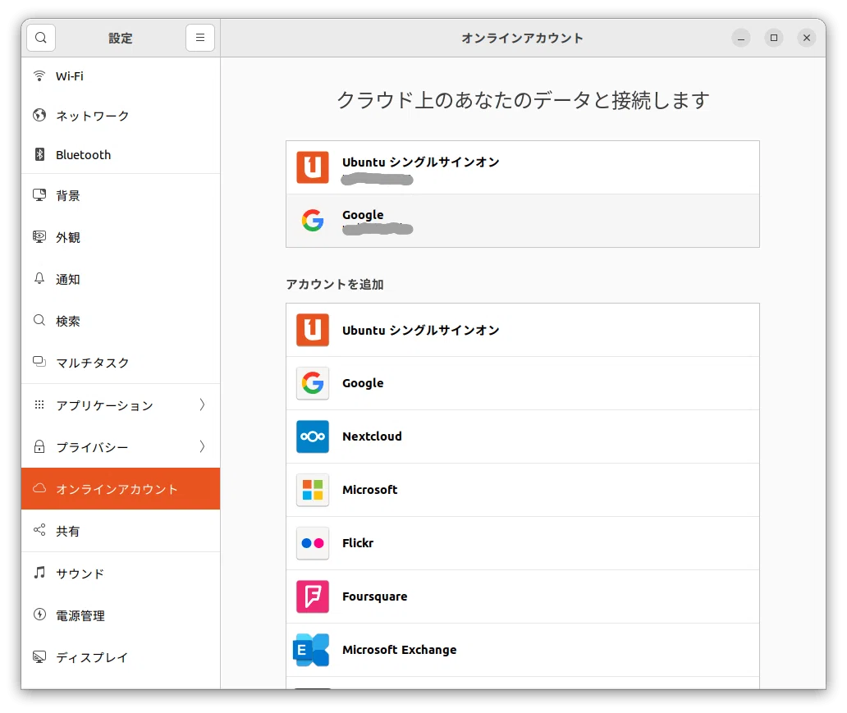Image resolution: width=847 pixels, height=713 pixels.
Task: Open the connected Google account row
Action: [x=522, y=221]
